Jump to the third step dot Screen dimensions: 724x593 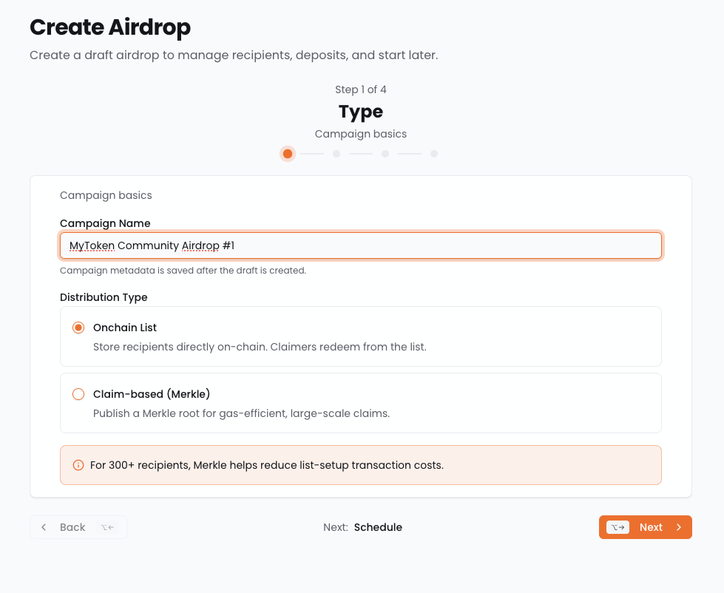point(385,154)
